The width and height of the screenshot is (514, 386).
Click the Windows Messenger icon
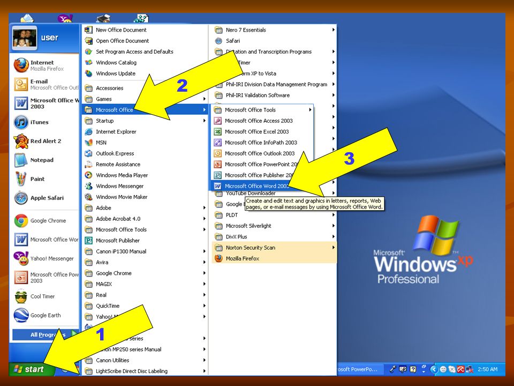[88, 186]
